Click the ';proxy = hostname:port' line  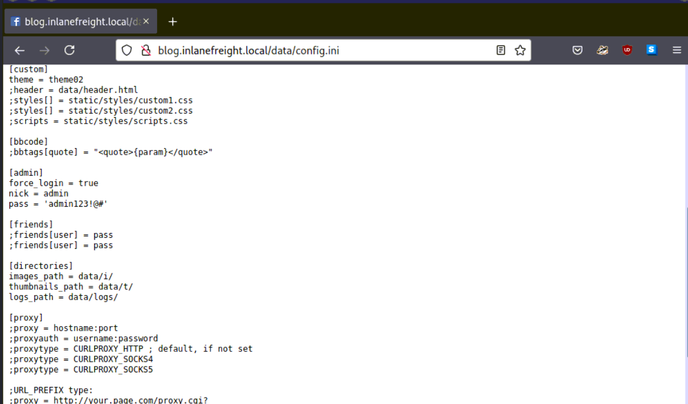[64, 328]
